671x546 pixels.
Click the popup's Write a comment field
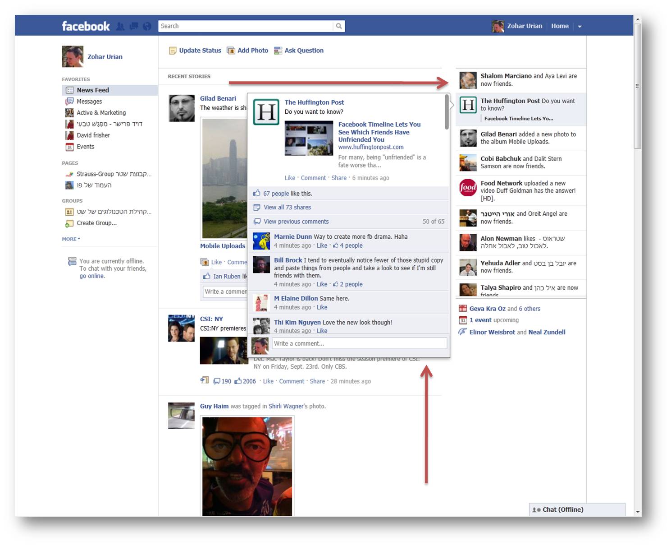[360, 343]
